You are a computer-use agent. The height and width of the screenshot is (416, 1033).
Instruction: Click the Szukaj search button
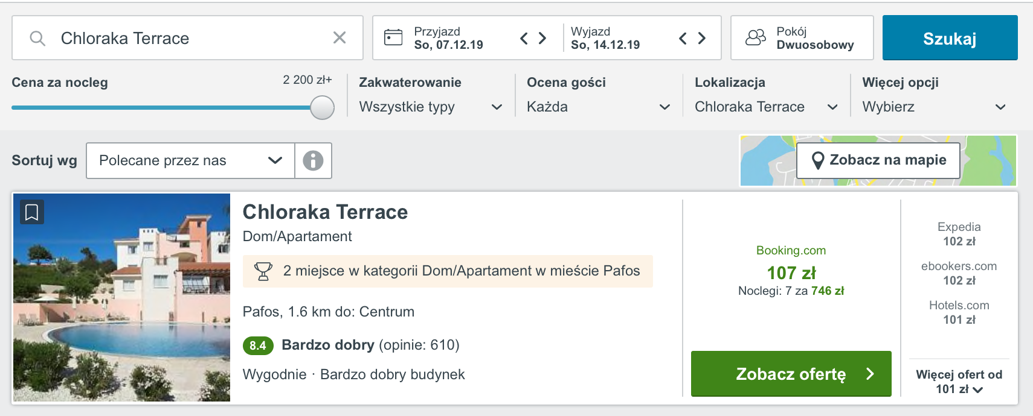point(950,38)
